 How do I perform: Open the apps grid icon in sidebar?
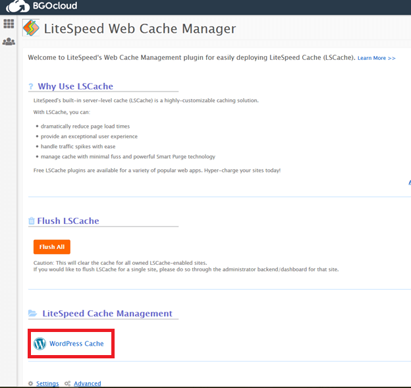9,24
